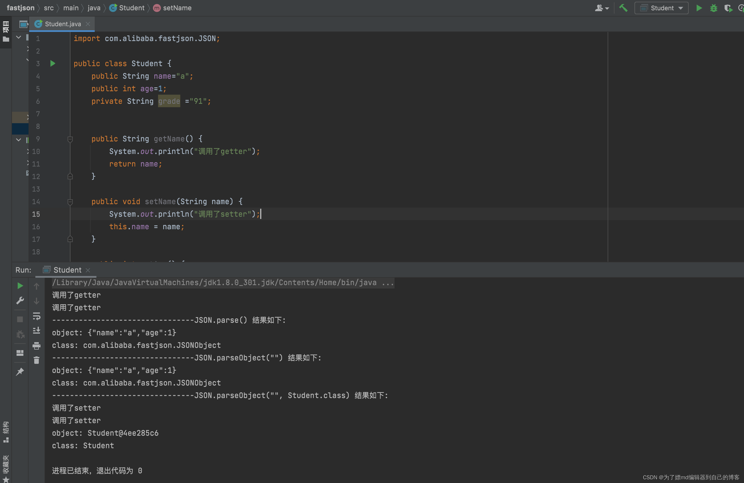Clear console with the trash icon
Image resolution: width=744 pixels, height=483 pixels.
[x=37, y=360]
